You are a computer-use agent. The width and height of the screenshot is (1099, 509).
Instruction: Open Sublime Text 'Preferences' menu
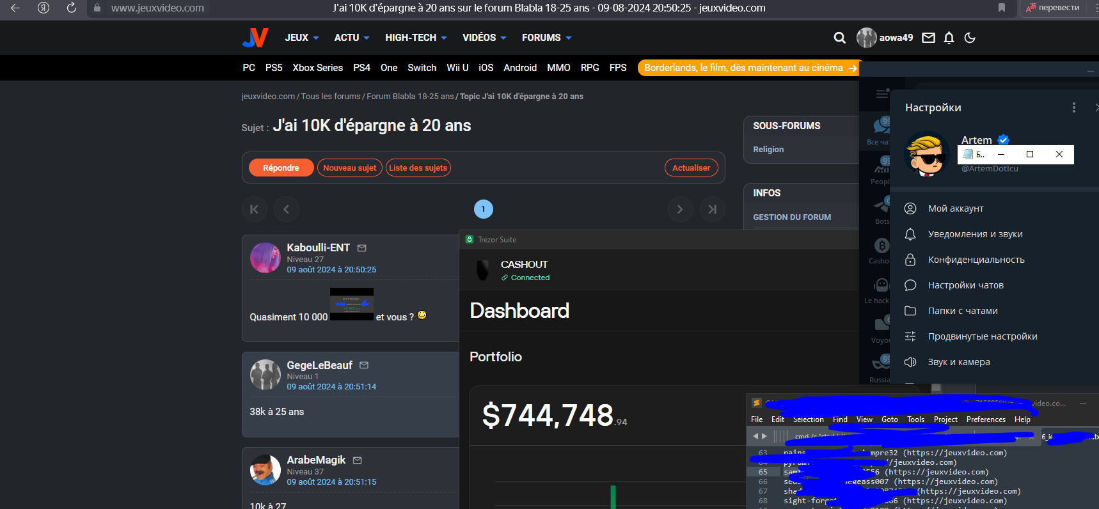[x=986, y=419]
